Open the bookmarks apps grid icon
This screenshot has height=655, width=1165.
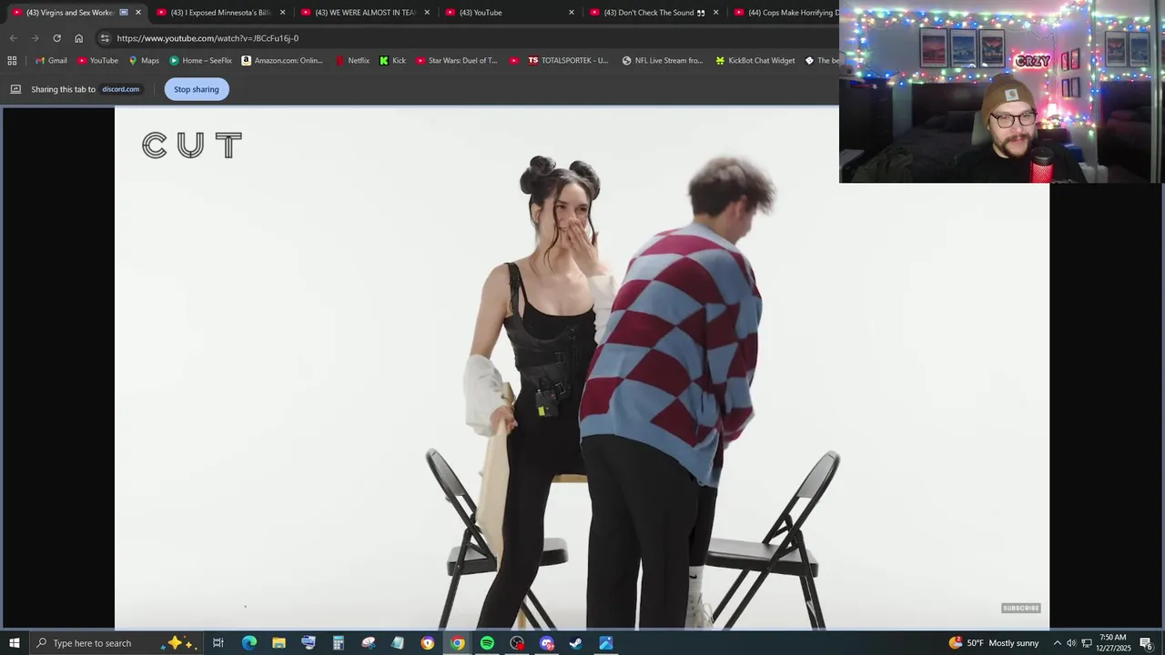click(x=12, y=61)
